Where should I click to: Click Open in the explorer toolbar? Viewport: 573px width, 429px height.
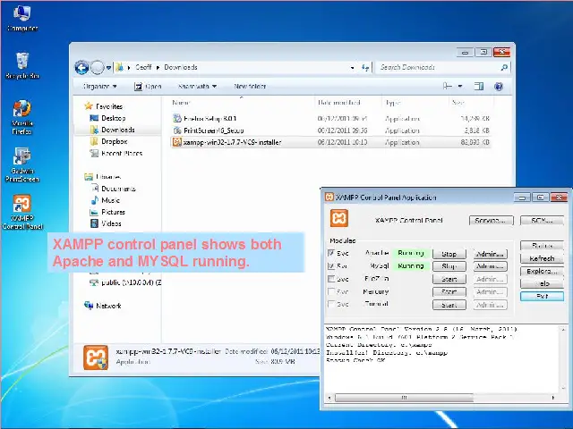tap(148, 86)
